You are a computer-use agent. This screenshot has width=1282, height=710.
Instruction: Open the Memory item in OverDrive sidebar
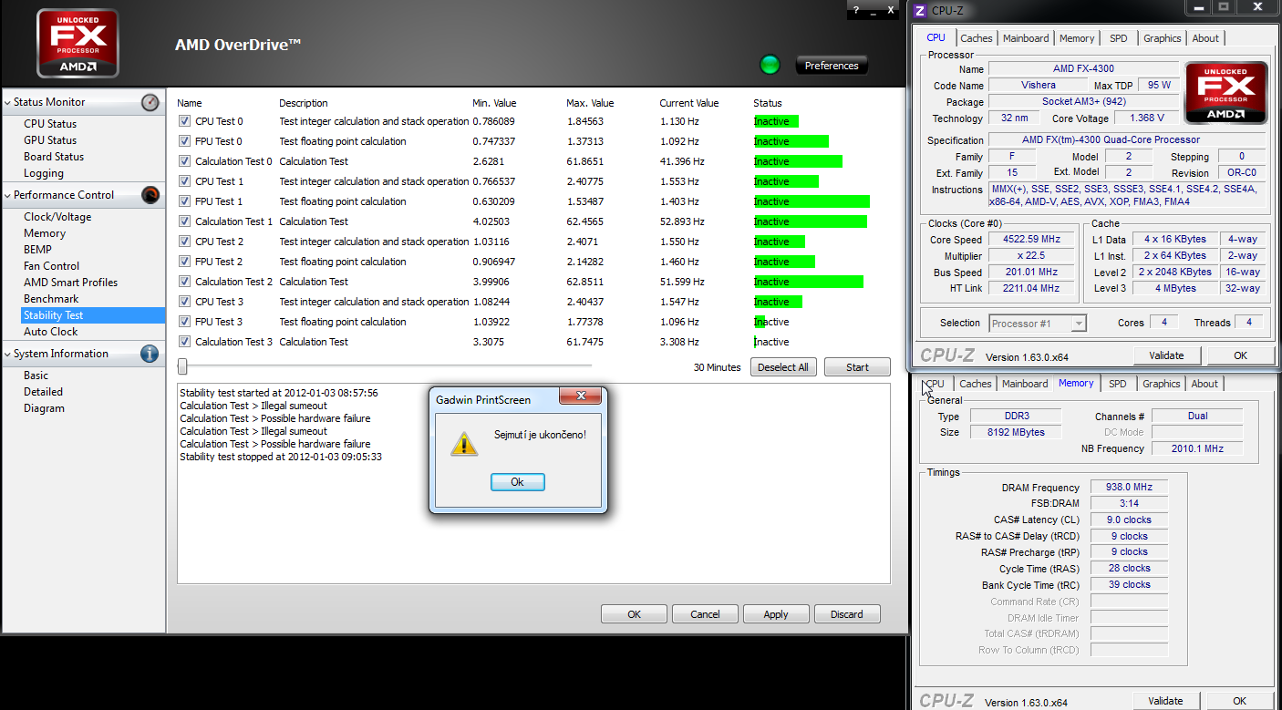click(45, 233)
